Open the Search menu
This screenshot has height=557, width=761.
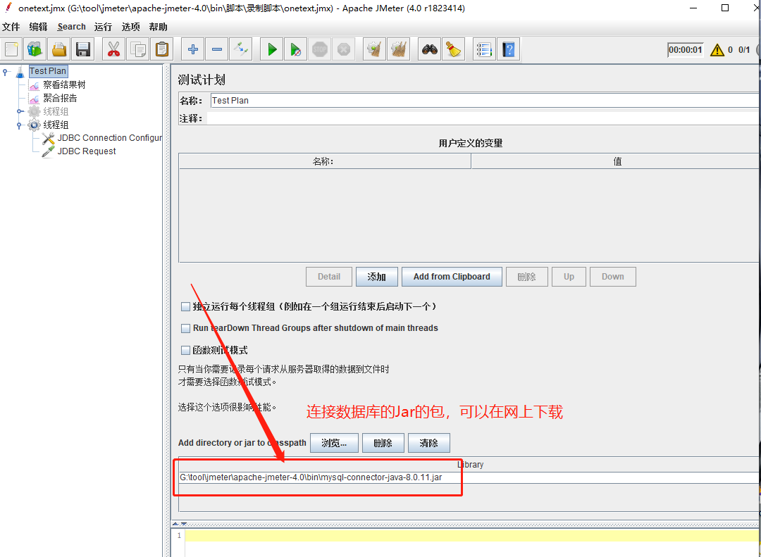[71, 27]
